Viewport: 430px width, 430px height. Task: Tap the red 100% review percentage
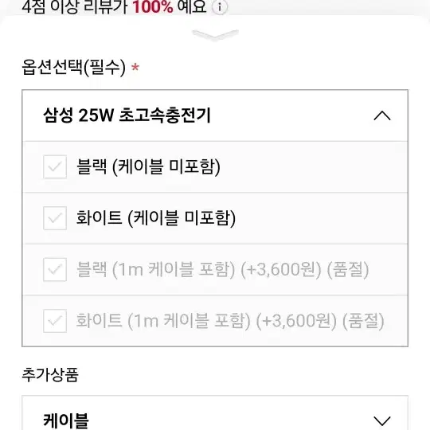point(152,7)
